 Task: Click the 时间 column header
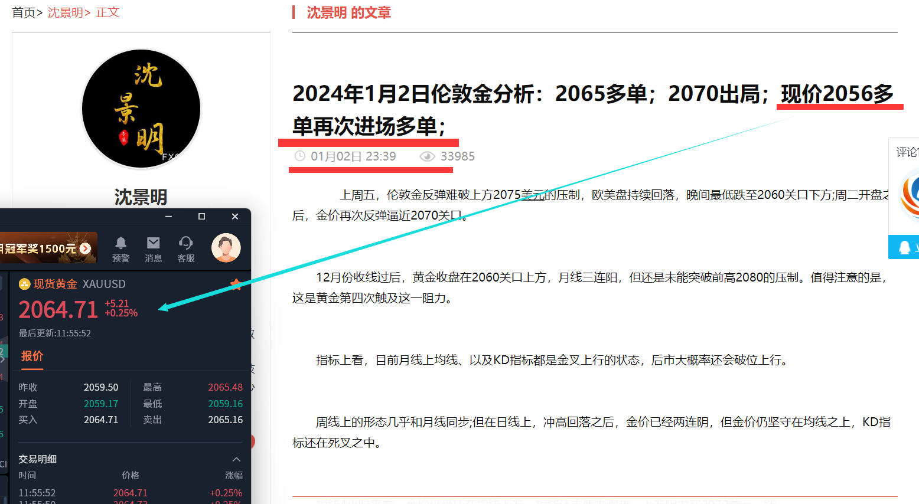(27, 475)
